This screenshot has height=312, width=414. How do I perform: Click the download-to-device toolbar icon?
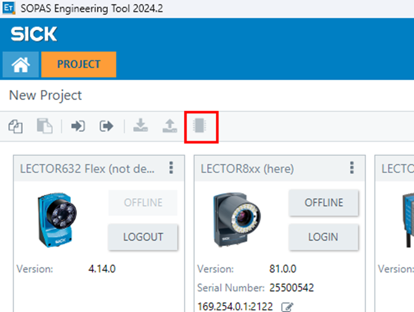tap(141, 127)
